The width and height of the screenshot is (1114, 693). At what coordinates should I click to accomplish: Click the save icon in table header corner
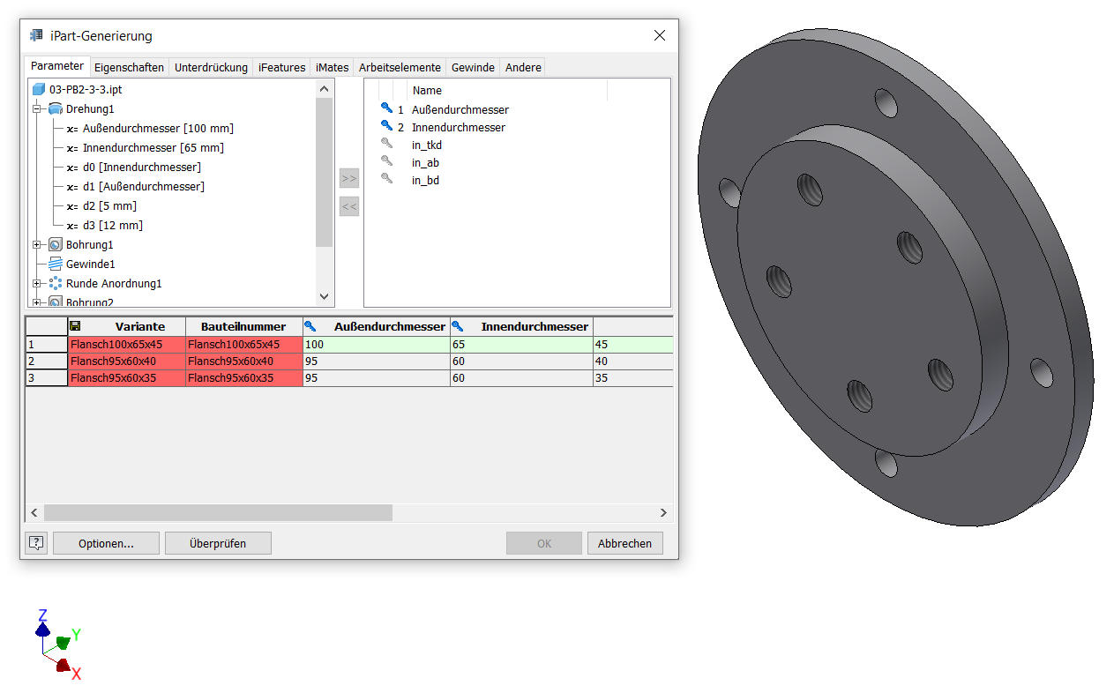pos(75,326)
